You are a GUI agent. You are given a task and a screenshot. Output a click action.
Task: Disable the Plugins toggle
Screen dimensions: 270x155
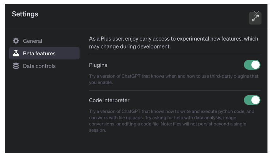[x=252, y=65]
